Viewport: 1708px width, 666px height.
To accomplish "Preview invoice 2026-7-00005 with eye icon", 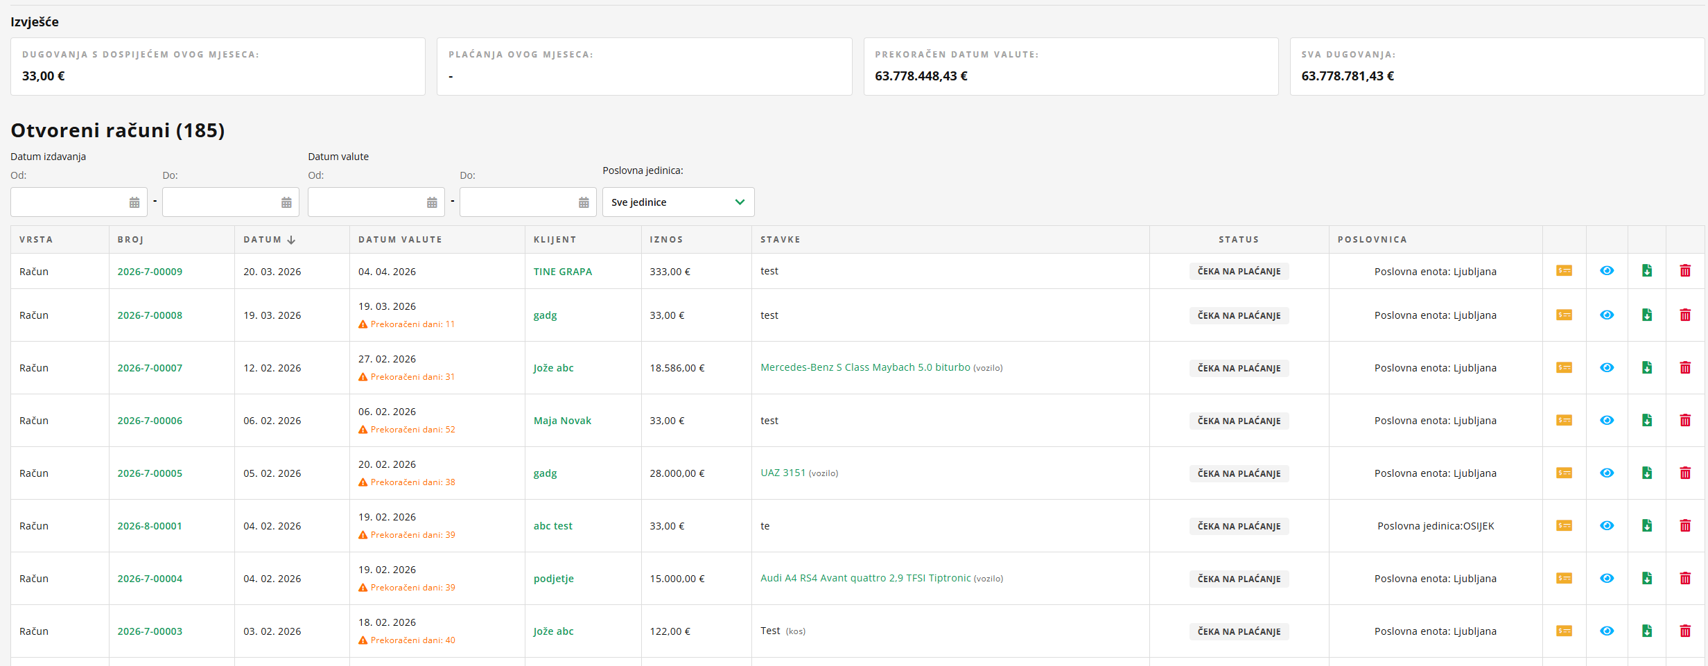I will 1607,473.
